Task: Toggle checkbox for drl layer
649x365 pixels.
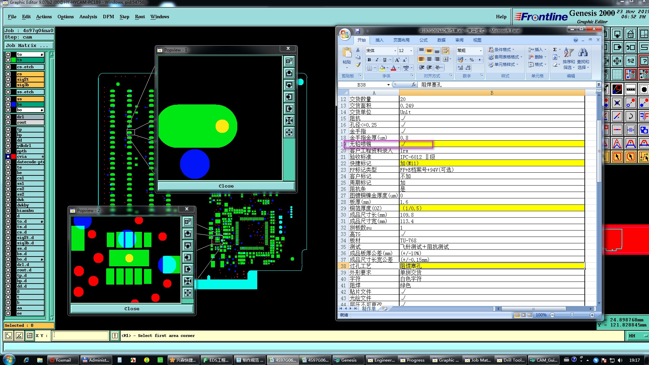Action: coord(8,117)
